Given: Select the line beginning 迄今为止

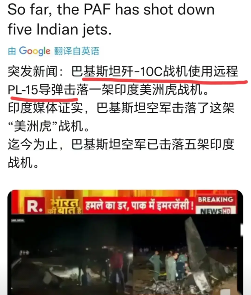Looking at the screenshot, I should (x=121, y=144).
